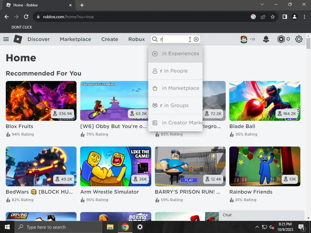
Task: Open BedWars title link
Action: [39, 192]
